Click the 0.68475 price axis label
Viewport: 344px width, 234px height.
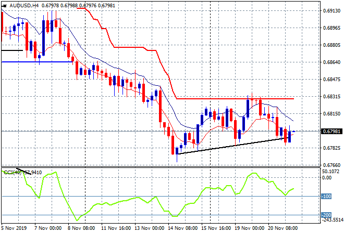pos(332,79)
